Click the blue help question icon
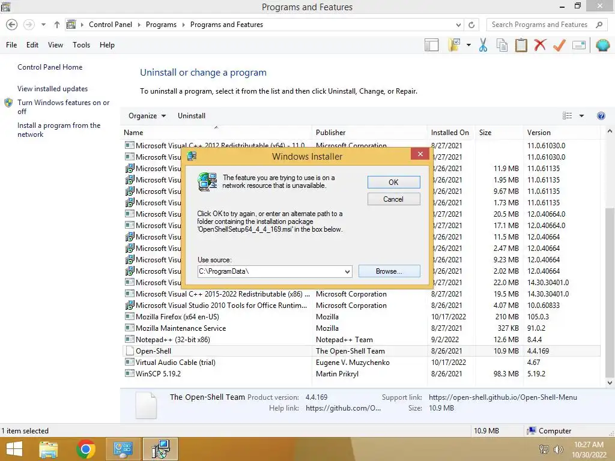The image size is (615, 461). click(601, 116)
